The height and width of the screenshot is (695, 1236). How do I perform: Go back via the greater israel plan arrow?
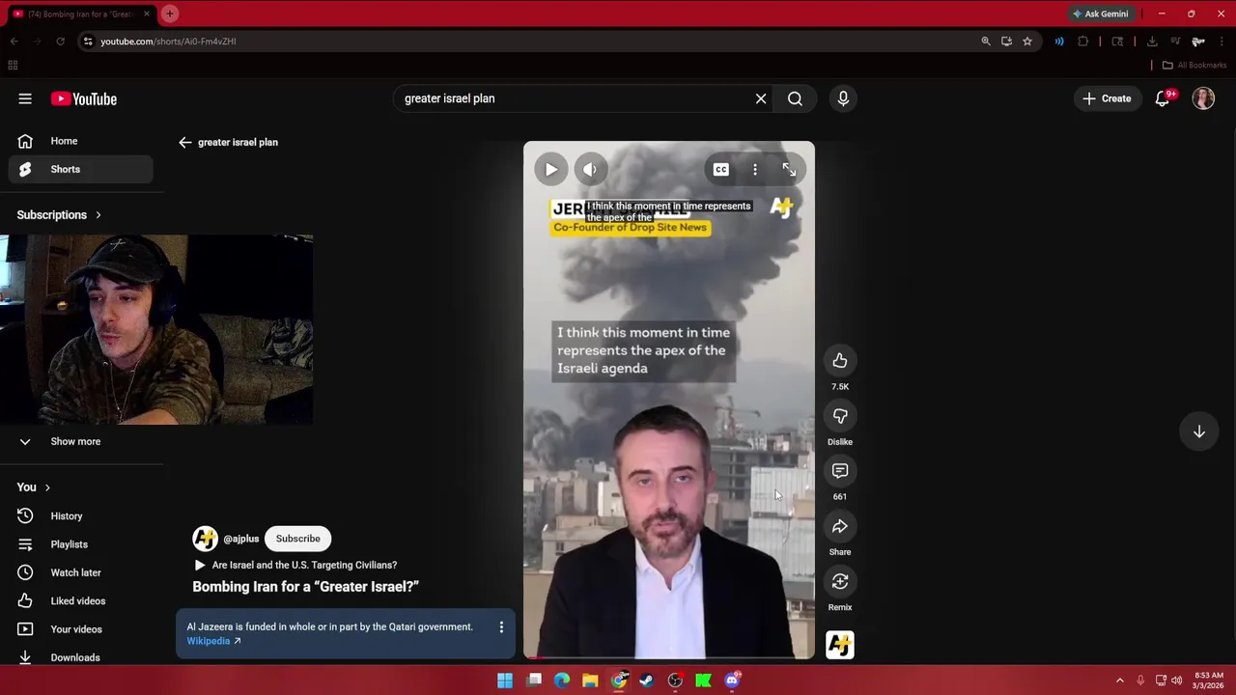[185, 142]
